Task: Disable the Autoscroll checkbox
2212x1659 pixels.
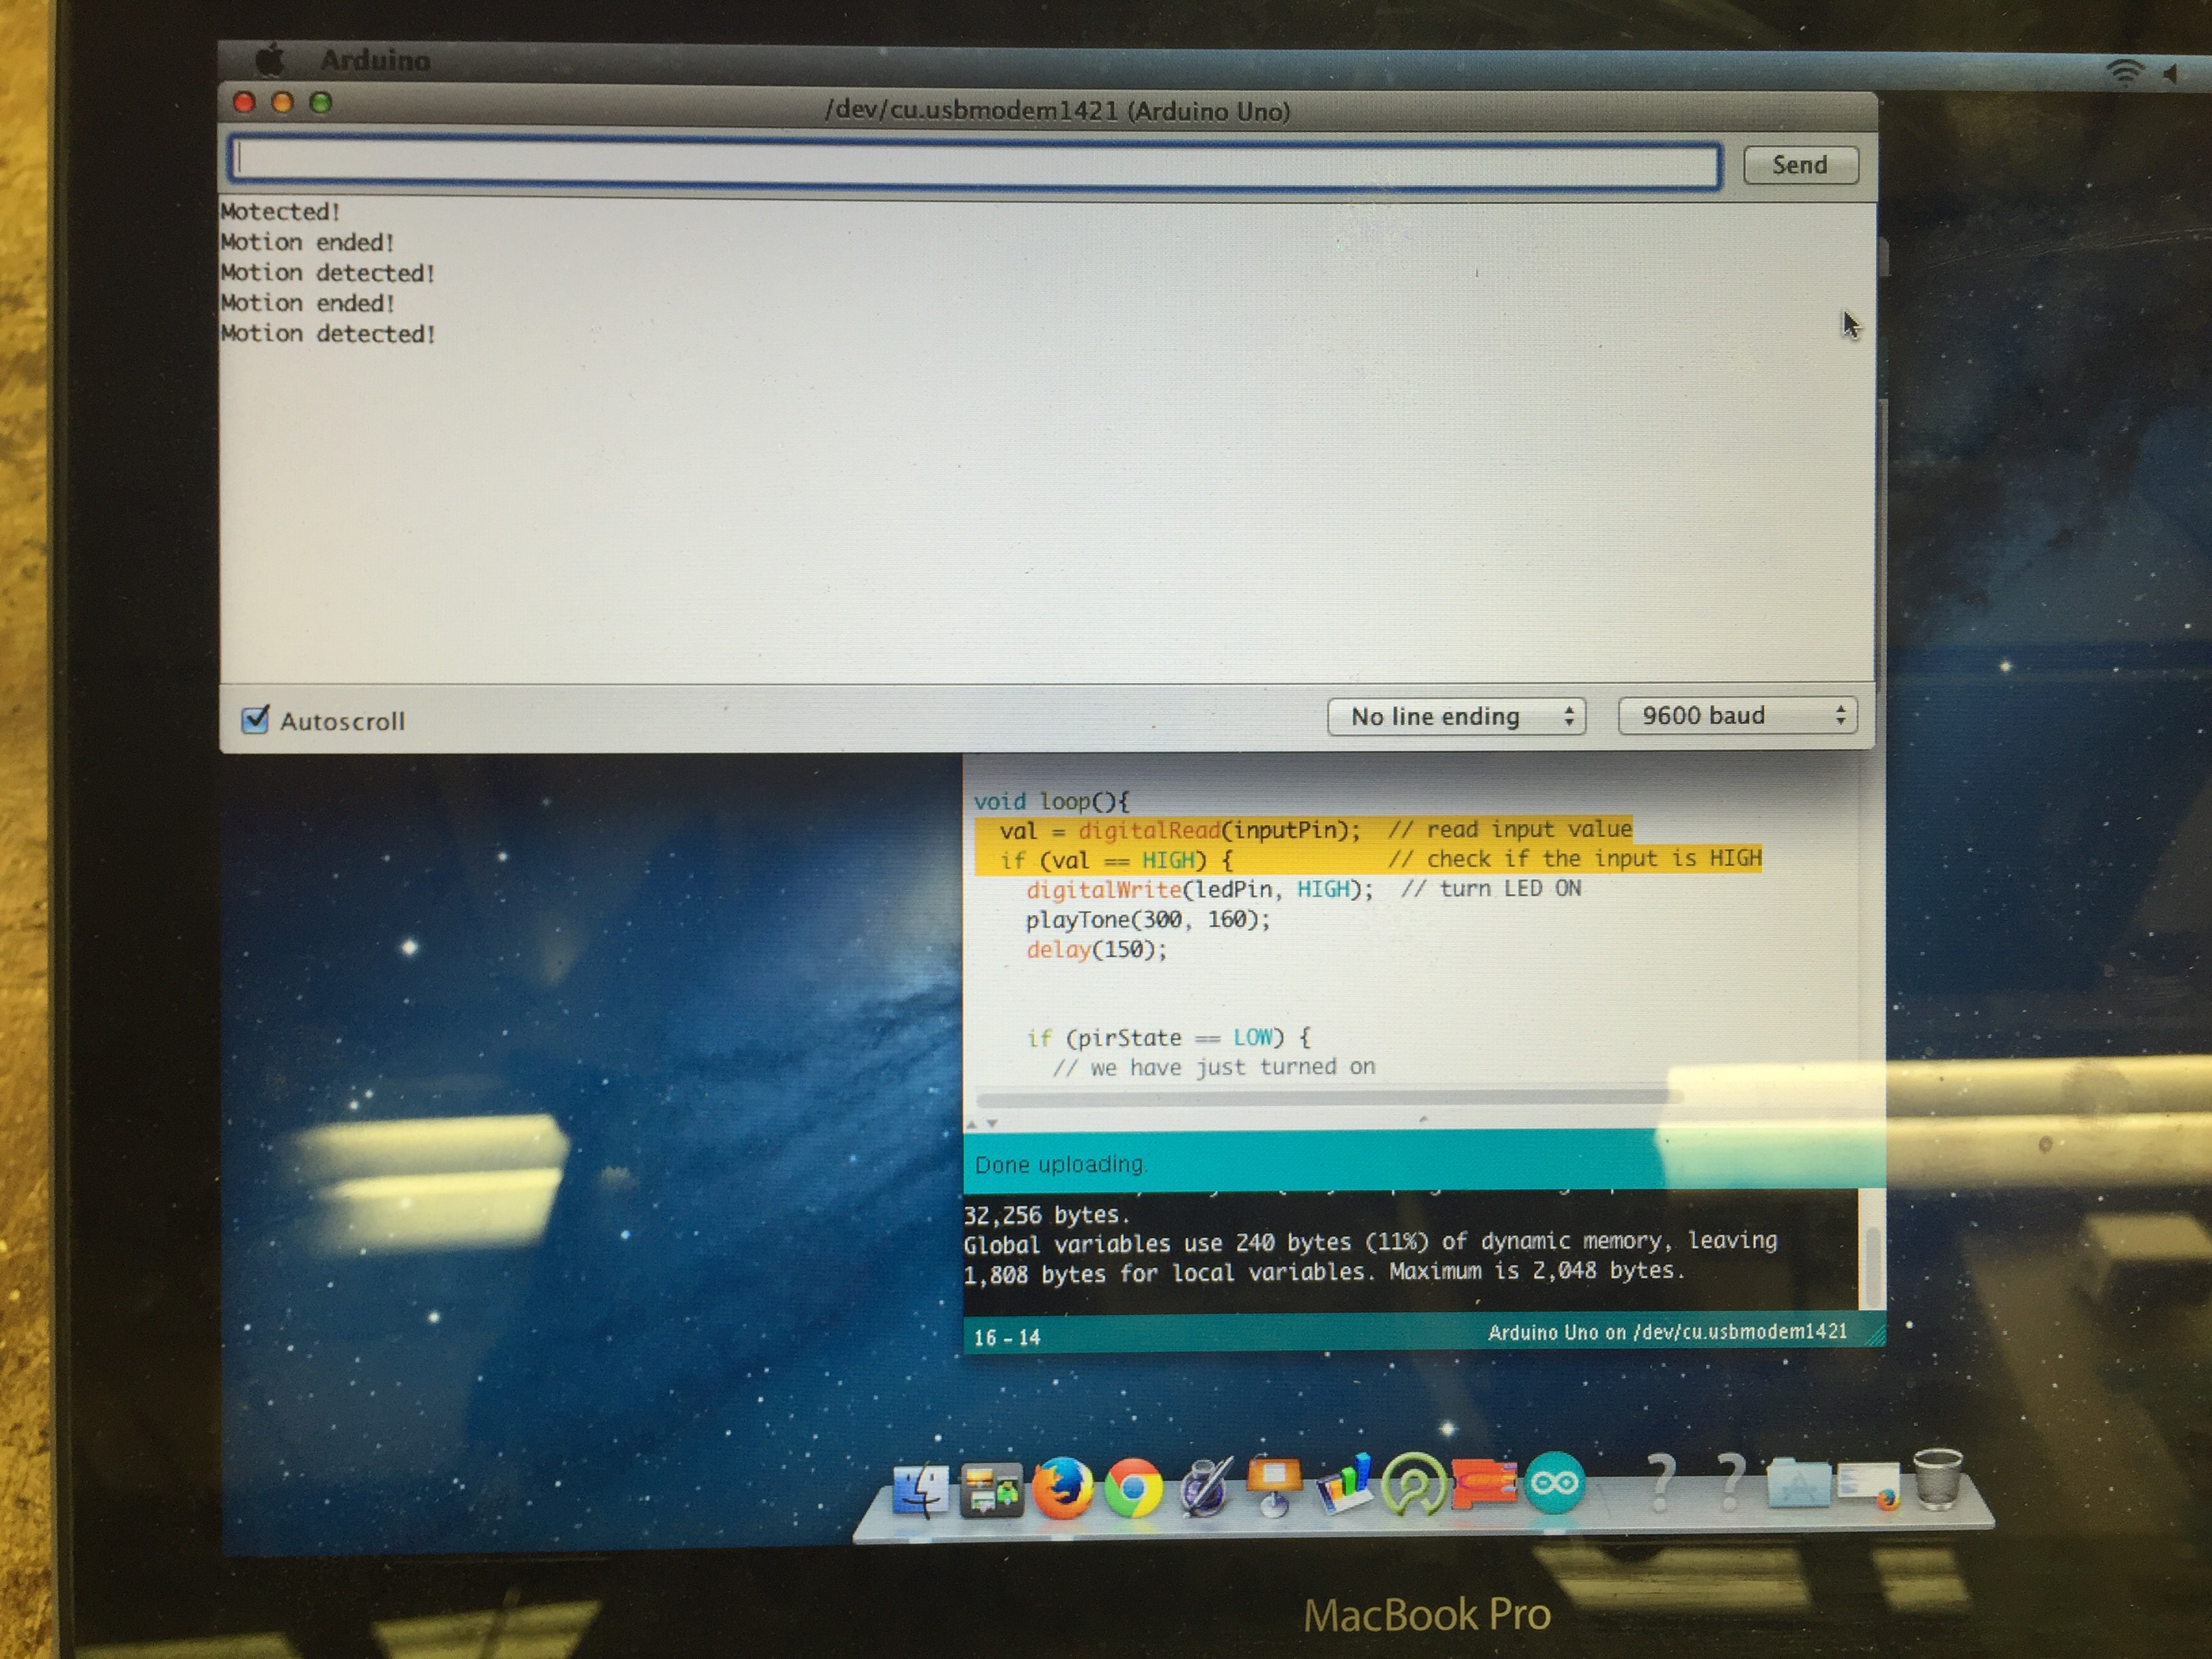Action: tap(255, 719)
